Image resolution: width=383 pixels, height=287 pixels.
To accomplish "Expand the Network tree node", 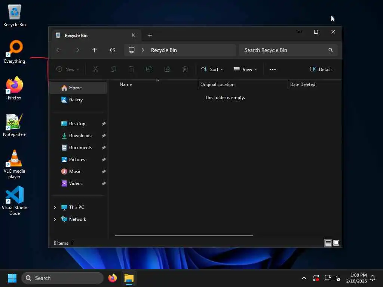I will (x=55, y=219).
